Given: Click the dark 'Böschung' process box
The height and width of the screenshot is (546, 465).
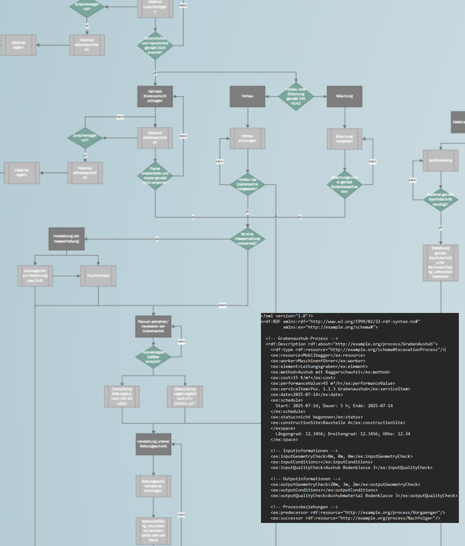Looking at the screenshot, I should [344, 96].
